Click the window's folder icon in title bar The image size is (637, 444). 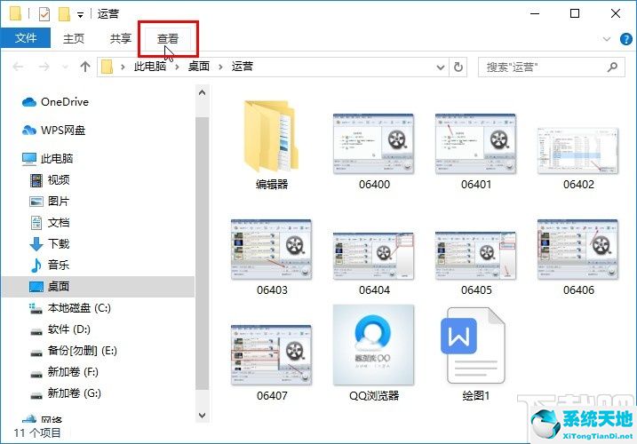15,14
